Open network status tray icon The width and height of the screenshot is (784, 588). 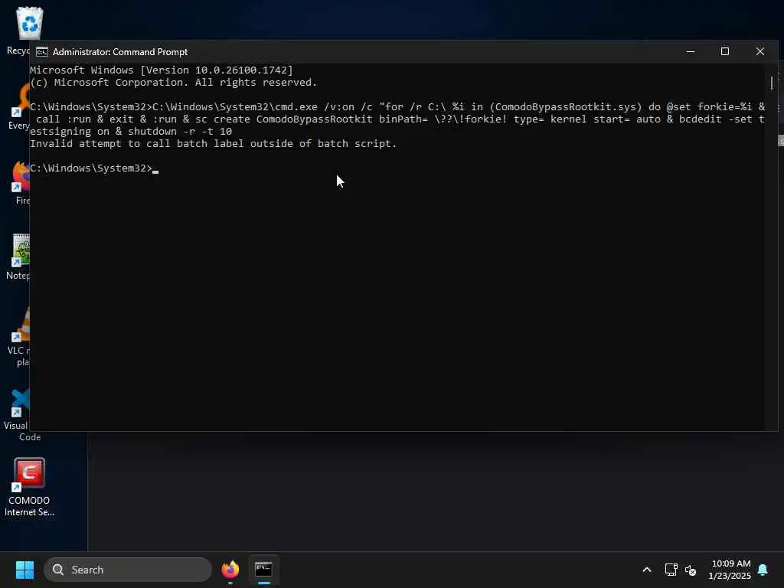coord(671,570)
